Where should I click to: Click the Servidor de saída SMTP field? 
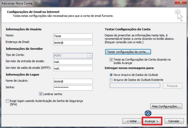coord(73,68)
